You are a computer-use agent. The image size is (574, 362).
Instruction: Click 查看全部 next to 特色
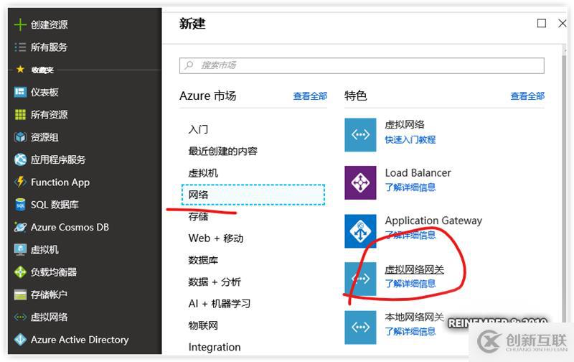point(527,96)
